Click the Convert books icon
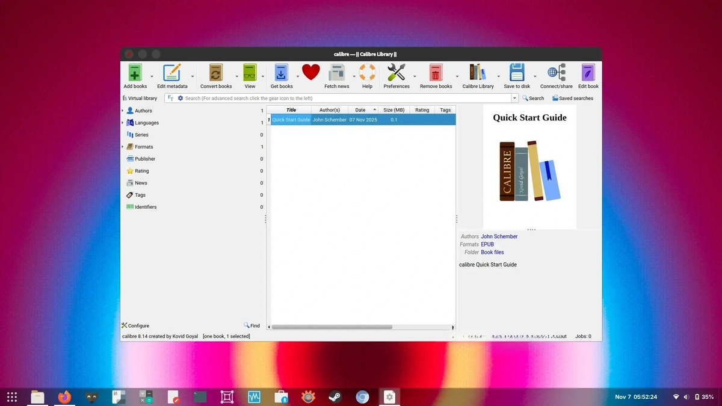 pyautogui.click(x=216, y=73)
